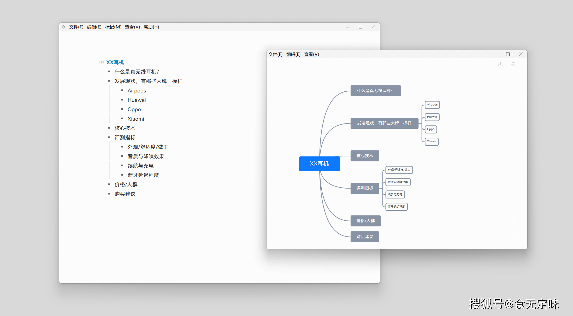Maximize the main editor window
This screenshot has width=573, height=316.
[x=360, y=27]
